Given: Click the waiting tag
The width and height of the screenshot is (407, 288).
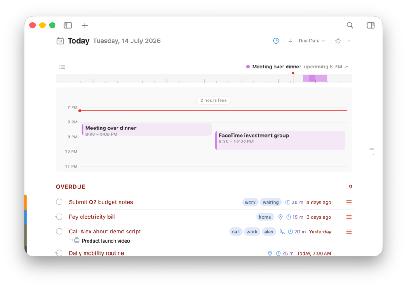Looking at the screenshot, I should pos(270,202).
